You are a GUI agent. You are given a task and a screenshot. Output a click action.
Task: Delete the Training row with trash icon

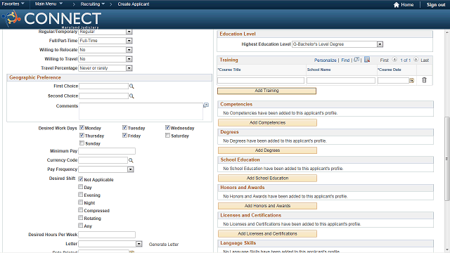(424, 80)
